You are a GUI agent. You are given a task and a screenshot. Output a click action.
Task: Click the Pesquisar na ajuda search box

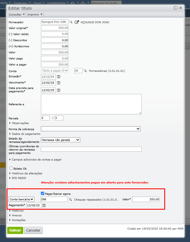coord(106,3)
